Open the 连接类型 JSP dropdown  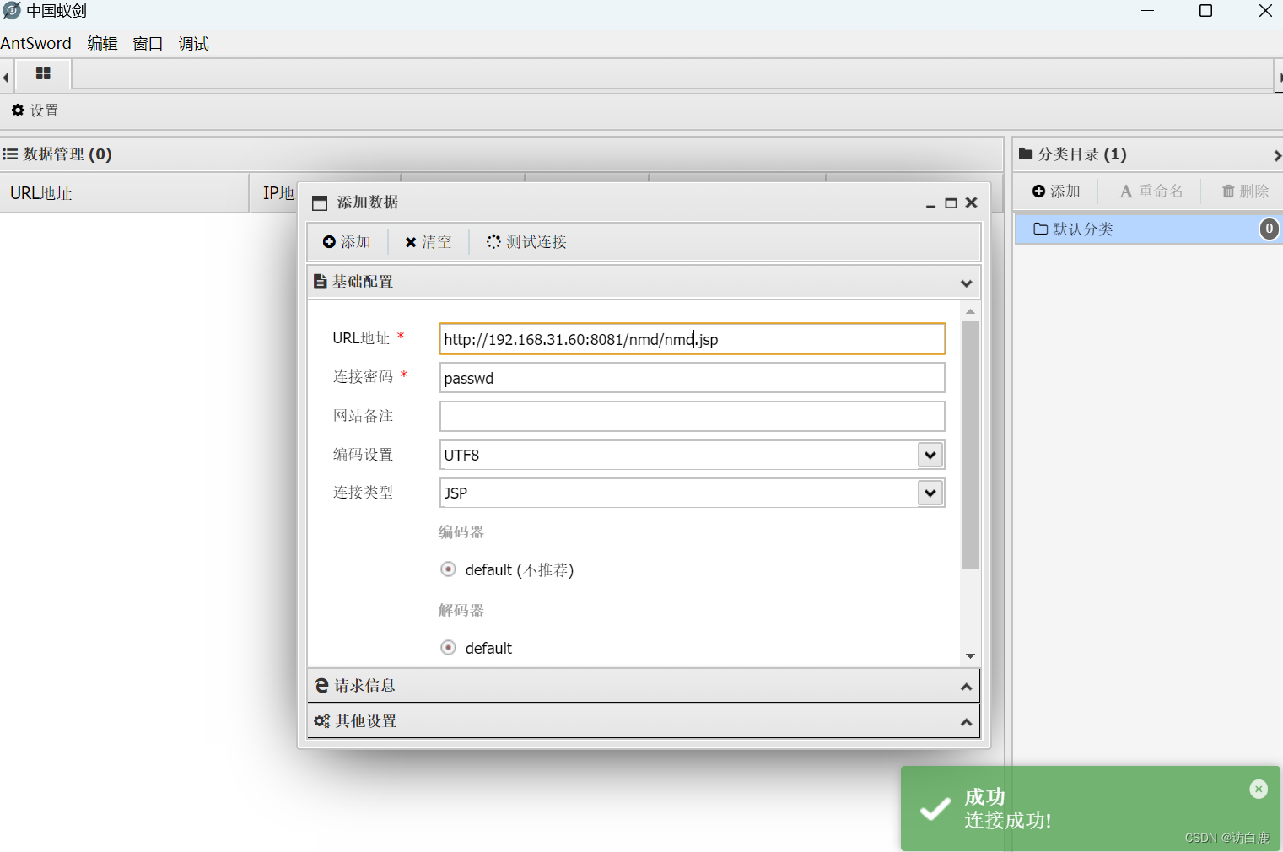pos(929,493)
